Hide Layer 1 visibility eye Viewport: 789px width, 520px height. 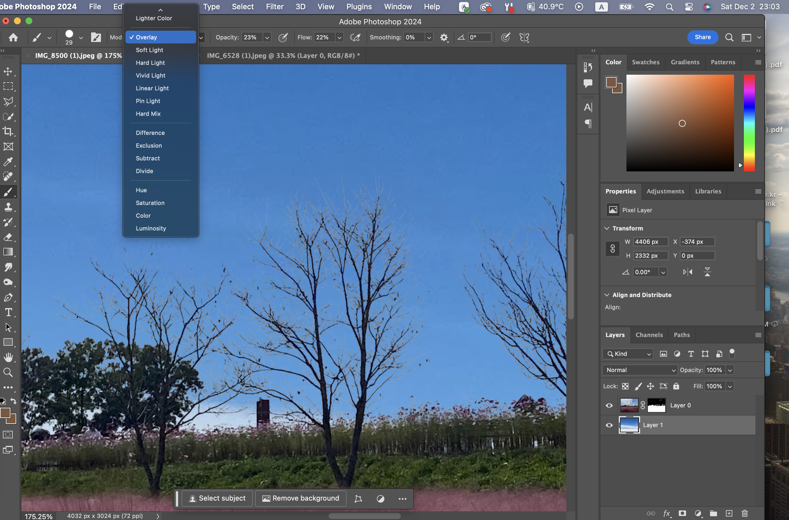tap(609, 425)
